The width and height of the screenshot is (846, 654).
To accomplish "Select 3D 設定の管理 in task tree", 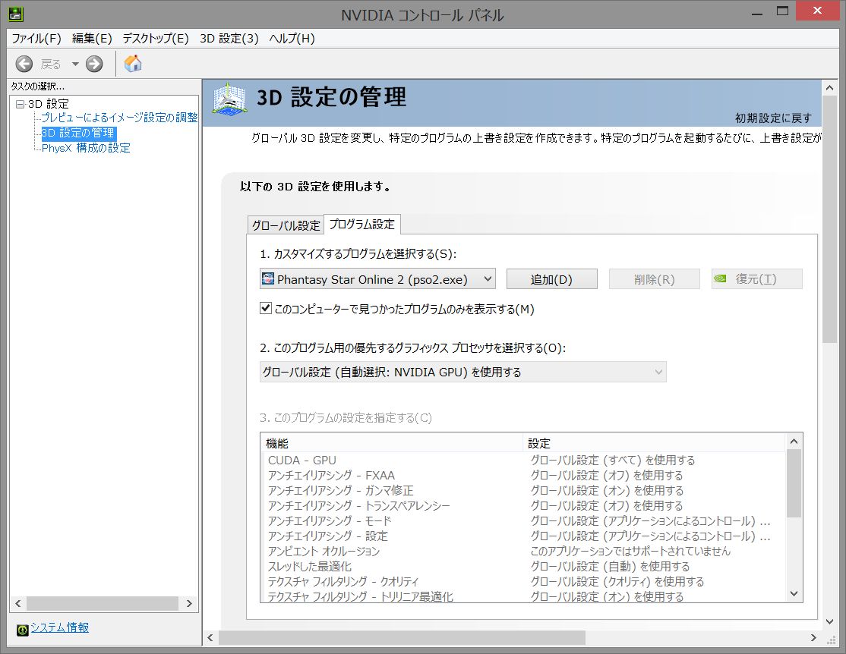I will pos(78,133).
